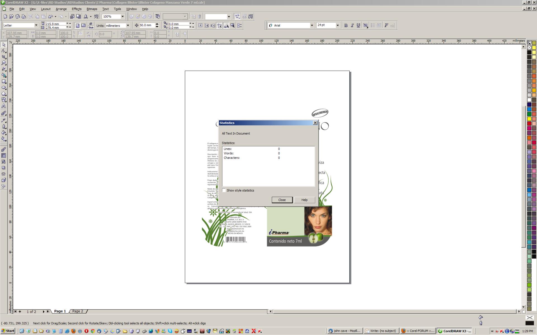Image resolution: width=537 pixels, height=335 pixels.
Task: Open the Arial font list dropdown
Action: coord(312,25)
